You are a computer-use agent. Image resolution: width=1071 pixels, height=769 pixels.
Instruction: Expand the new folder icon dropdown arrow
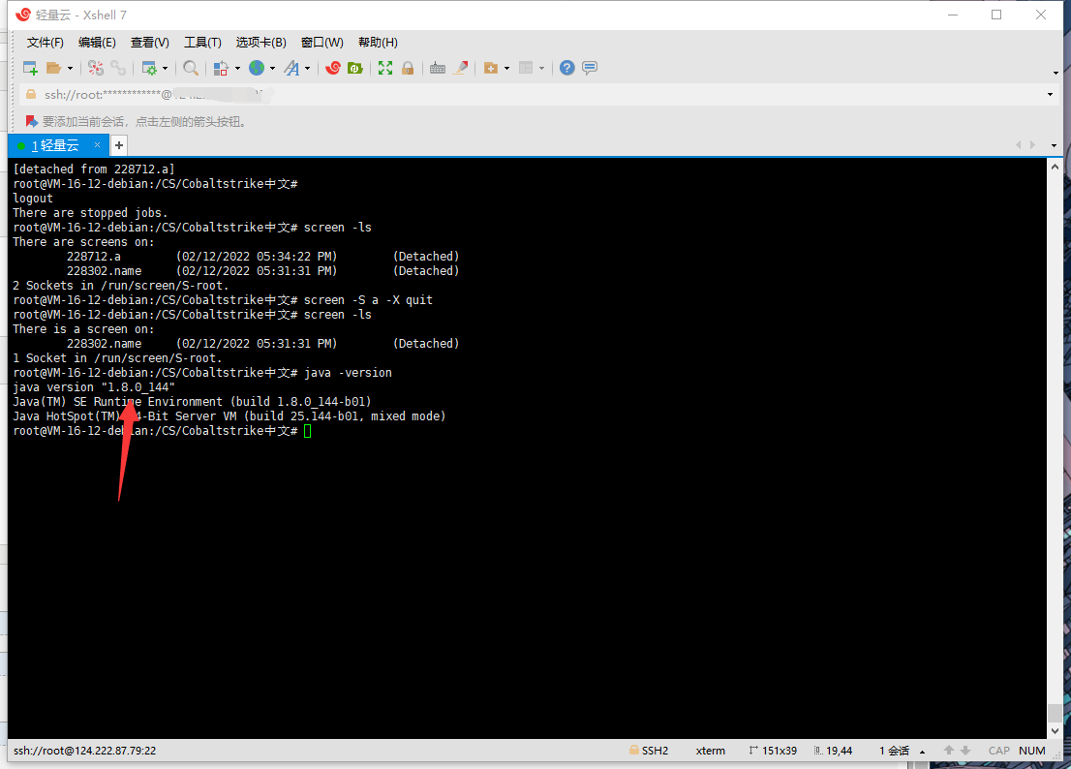pos(506,69)
